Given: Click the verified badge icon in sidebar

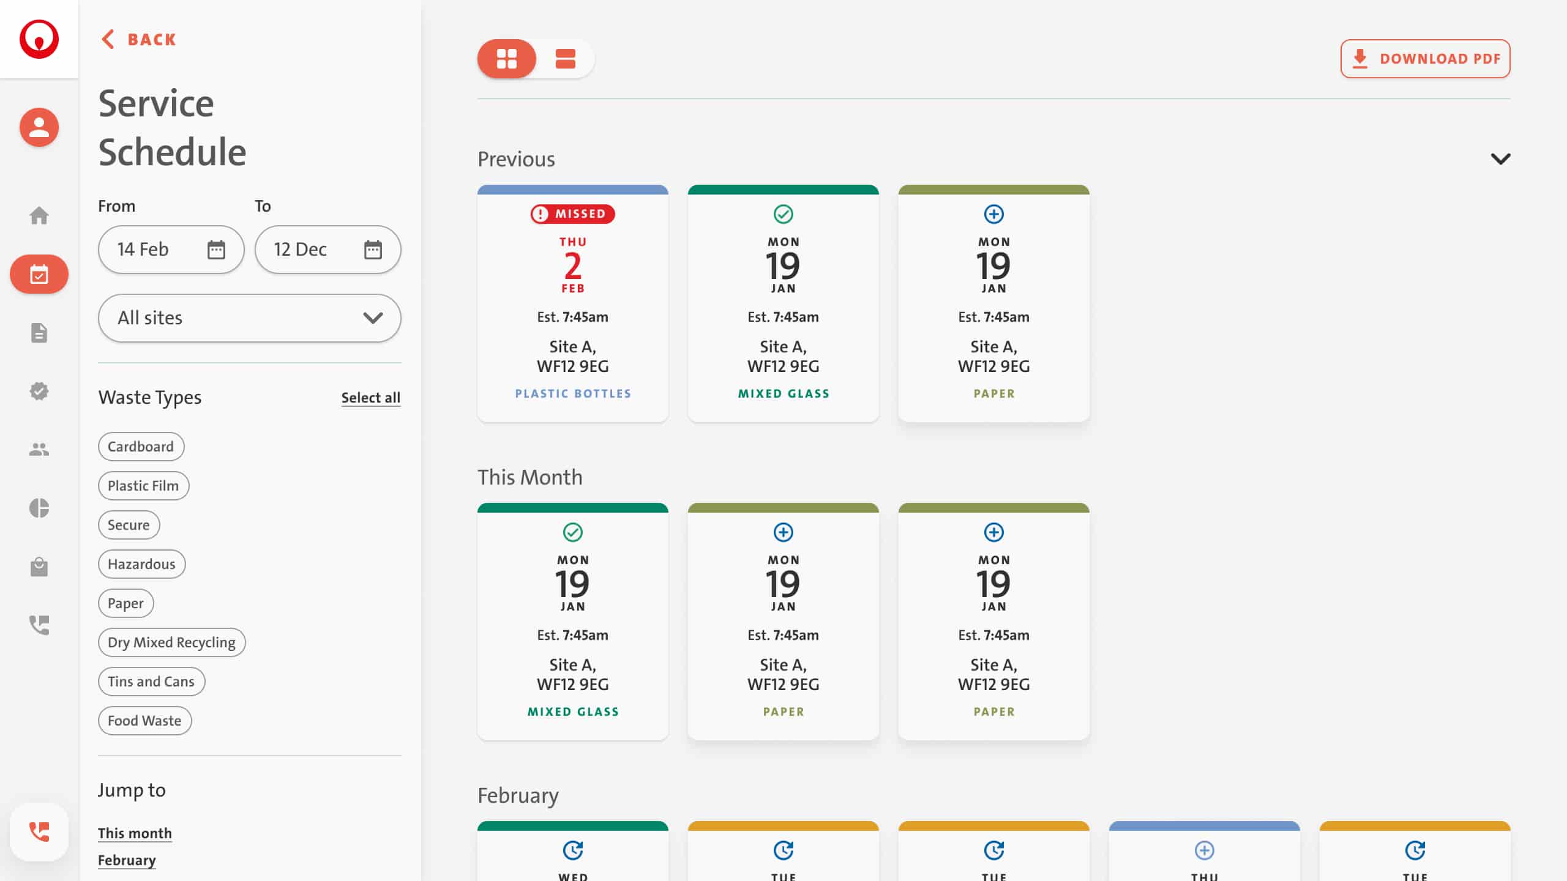Looking at the screenshot, I should (39, 391).
